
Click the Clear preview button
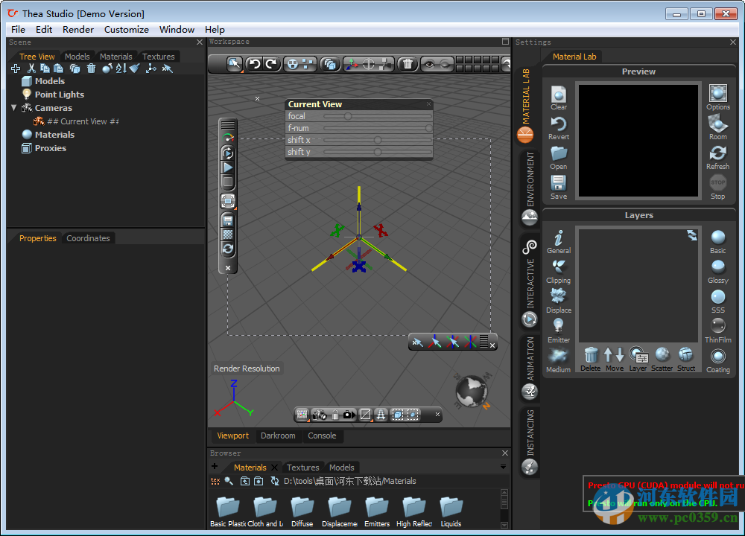point(558,95)
